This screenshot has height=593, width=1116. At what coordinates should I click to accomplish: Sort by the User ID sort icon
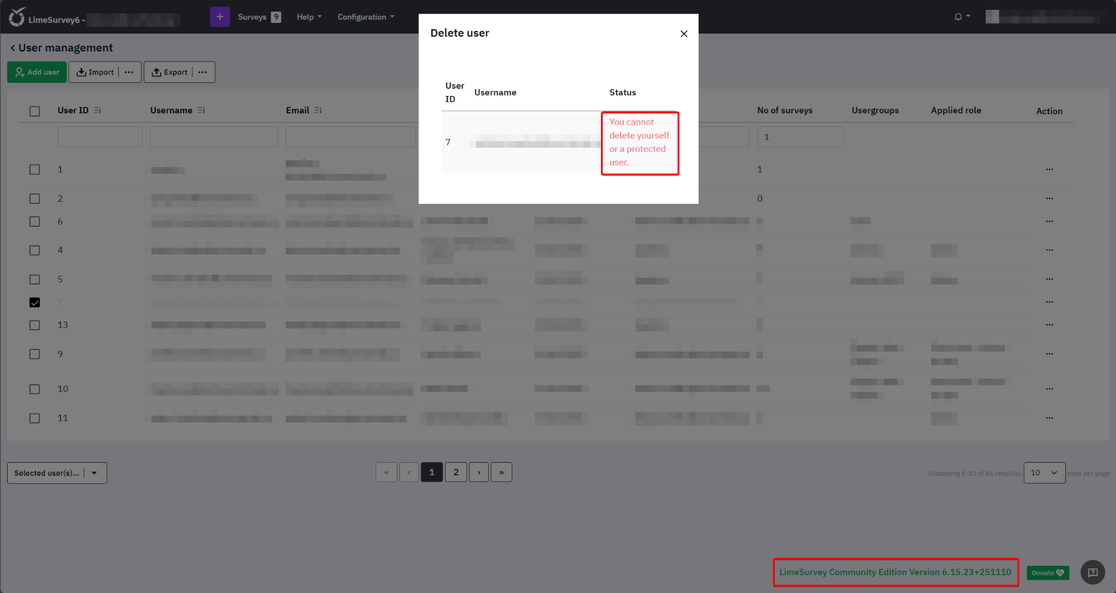point(98,110)
